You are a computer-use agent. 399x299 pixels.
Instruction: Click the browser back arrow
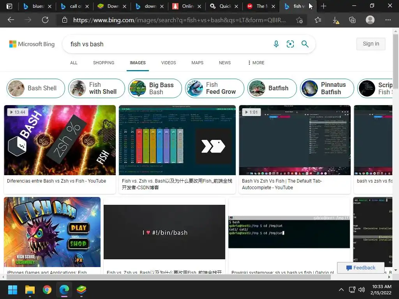[11, 20]
